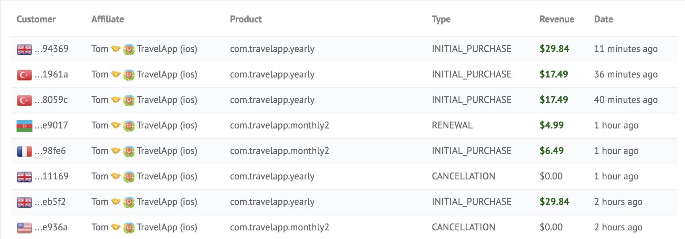685x239 pixels.
Task: Click the Product column header
Action: 246,19
